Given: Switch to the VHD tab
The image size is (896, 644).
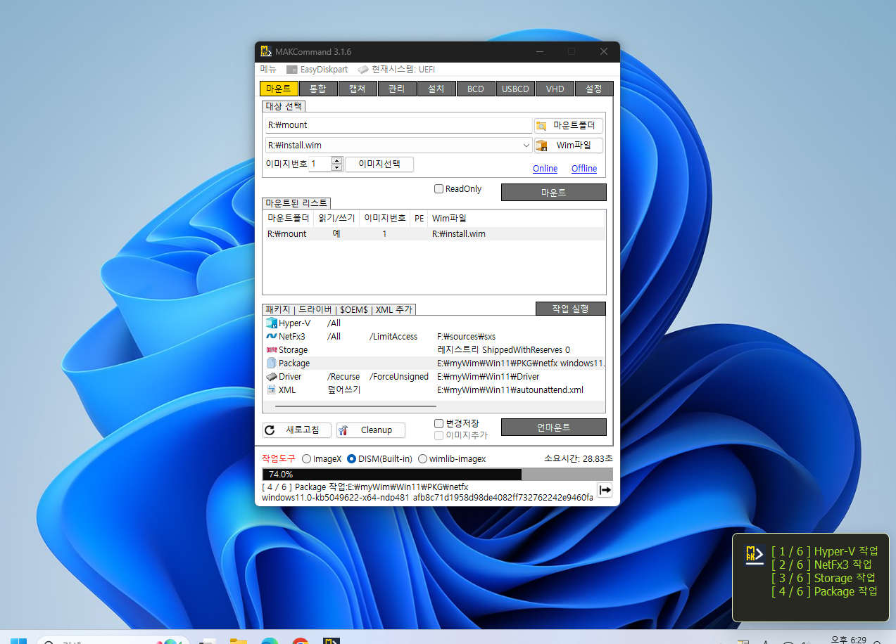Looking at the screenshot, I should pos(555,89).
